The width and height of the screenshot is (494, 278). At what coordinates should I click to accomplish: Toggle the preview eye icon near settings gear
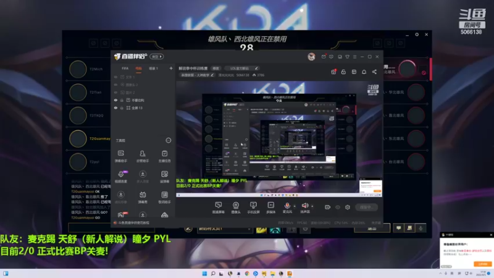338,207
